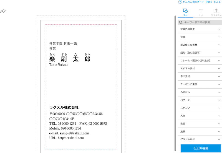The height and width of the screenshot is (153, 222).
Task: Expand ふきだし section
Action: point(200,92)
